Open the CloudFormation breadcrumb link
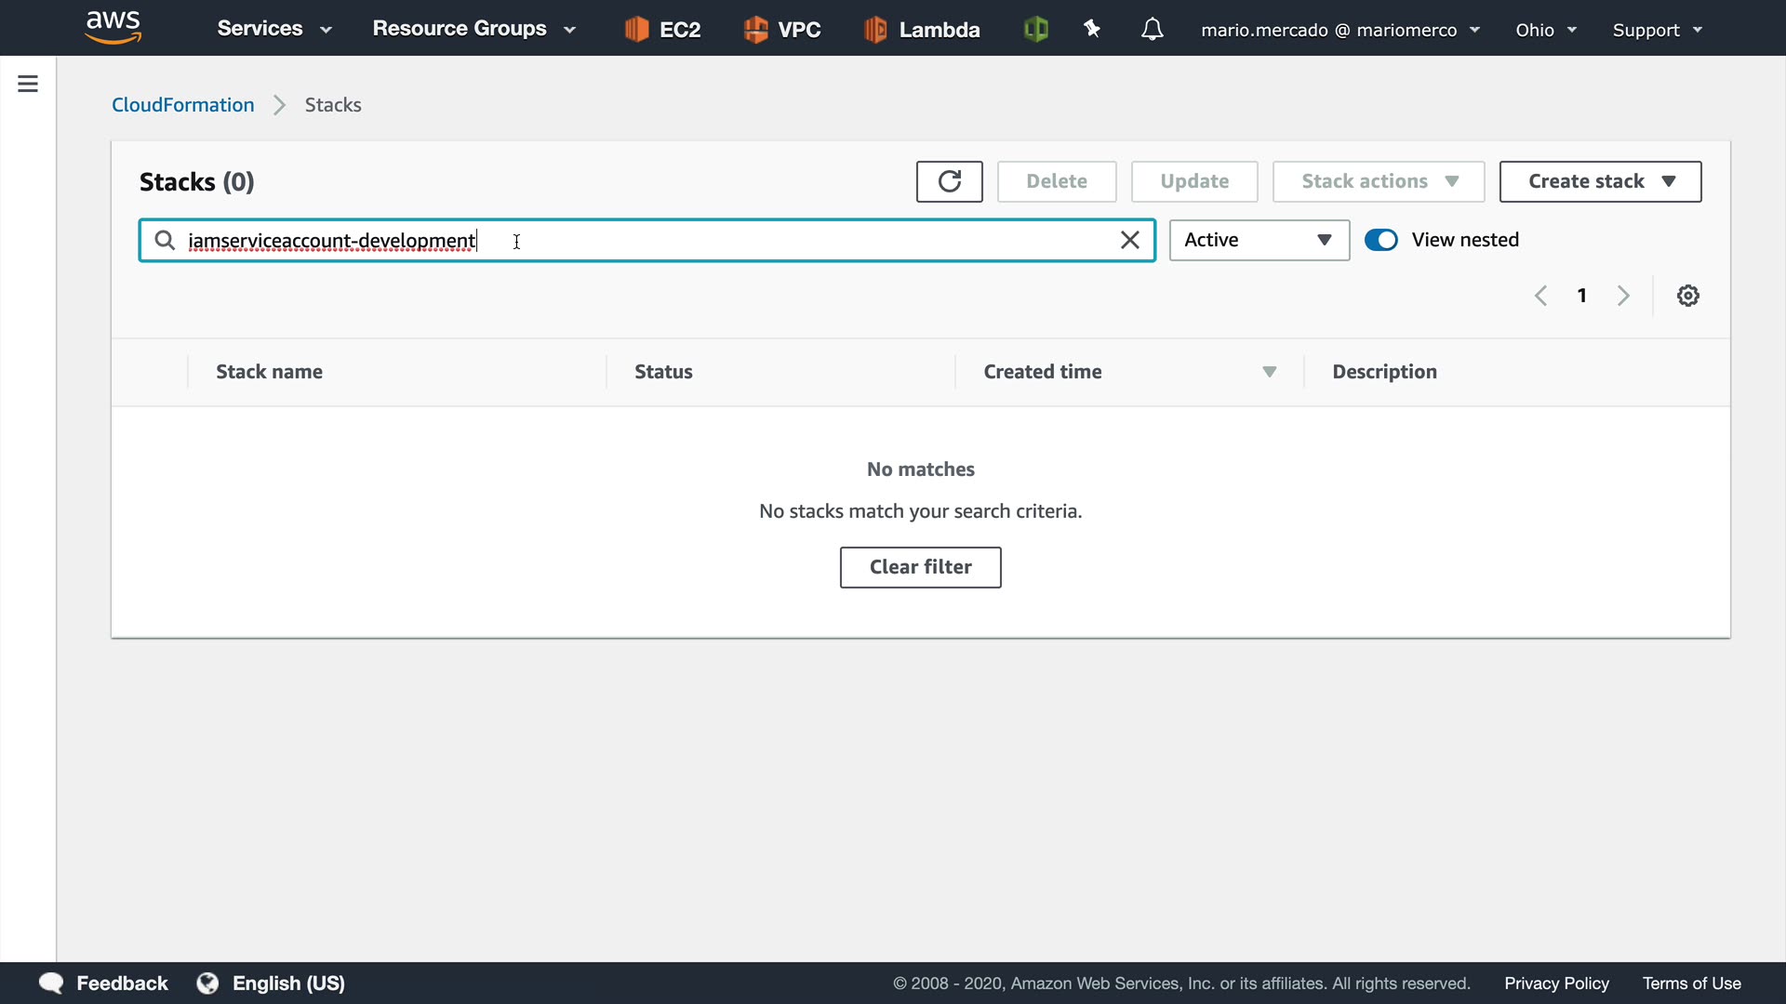The height and width of the screenshot is (1004, 1786). [x=182, y=105]
